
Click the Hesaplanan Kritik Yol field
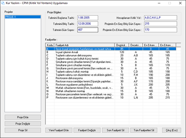click(x=160, y=18)
